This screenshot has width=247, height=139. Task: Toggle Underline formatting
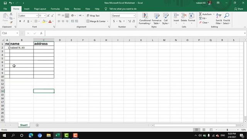pyautogui.click(x=28, y=21)
